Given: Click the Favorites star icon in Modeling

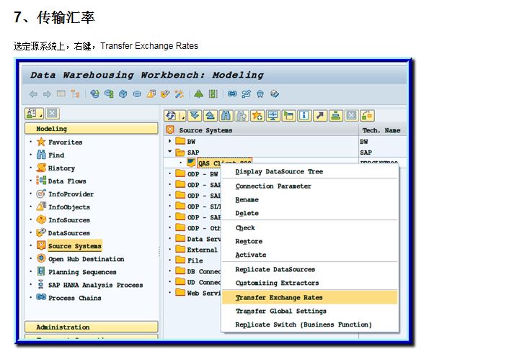Looking at the screenshot, I should 41,142.
